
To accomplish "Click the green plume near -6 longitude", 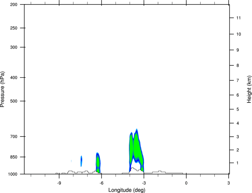I will (x=98, y=163).
